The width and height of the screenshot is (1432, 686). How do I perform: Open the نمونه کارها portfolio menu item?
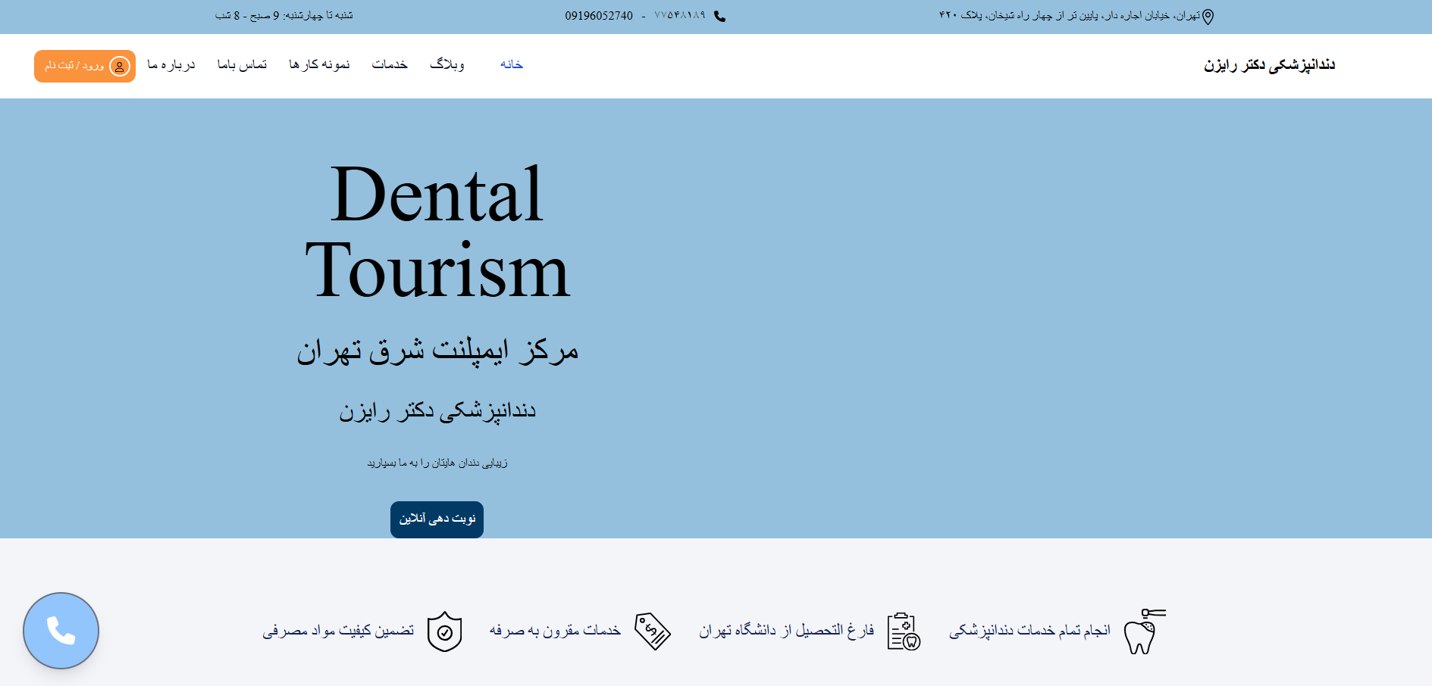tap(319, 64)
